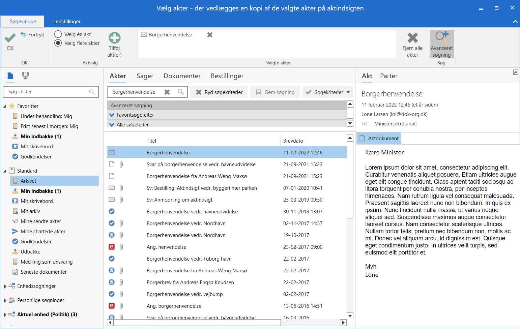
Task: Click the magnifier in Søg i lister
Action: (x=92, y=92)
